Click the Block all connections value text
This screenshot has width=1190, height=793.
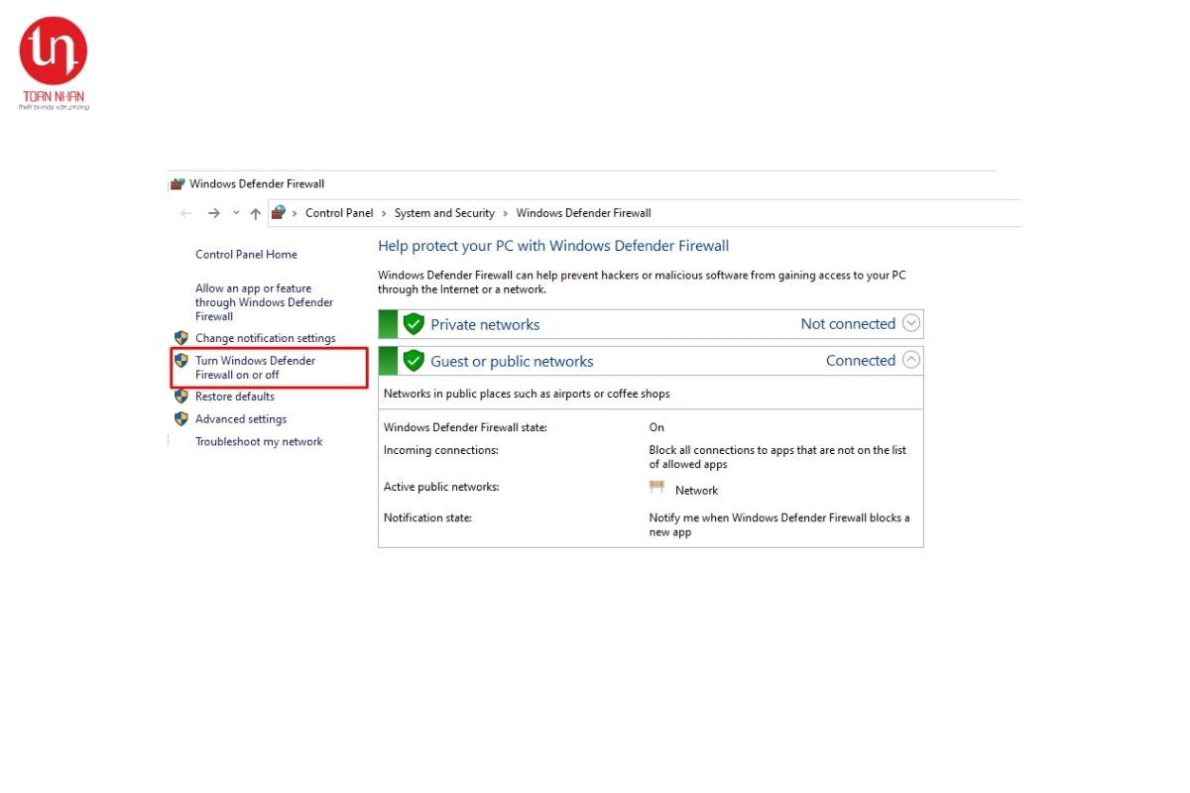777,457
